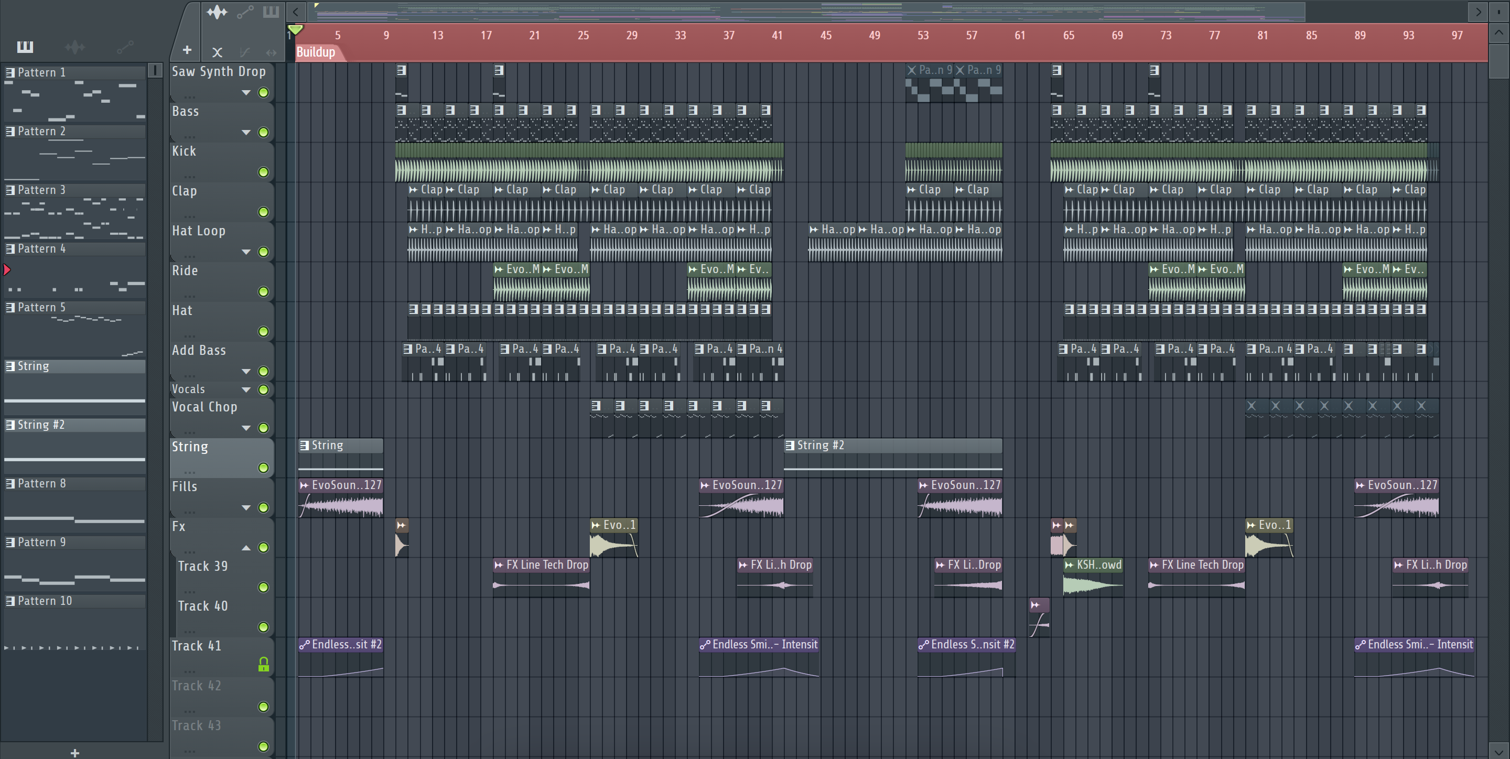Collapse the Saw Synth Drop track group arrow
Image resolution: width=1510 pixels, height=759 pixels.
pyautogui.click(x=246, y=93)
